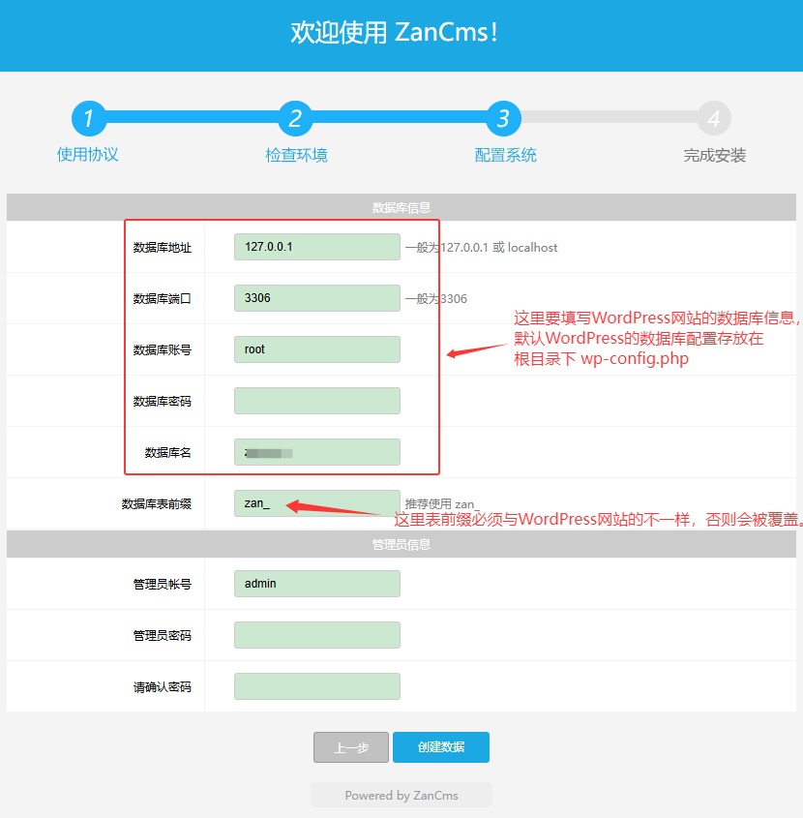The height and width of the screenshot is (818, 803).
Task: Click the 数据库地址 label
Action: [x=163, y=247]
